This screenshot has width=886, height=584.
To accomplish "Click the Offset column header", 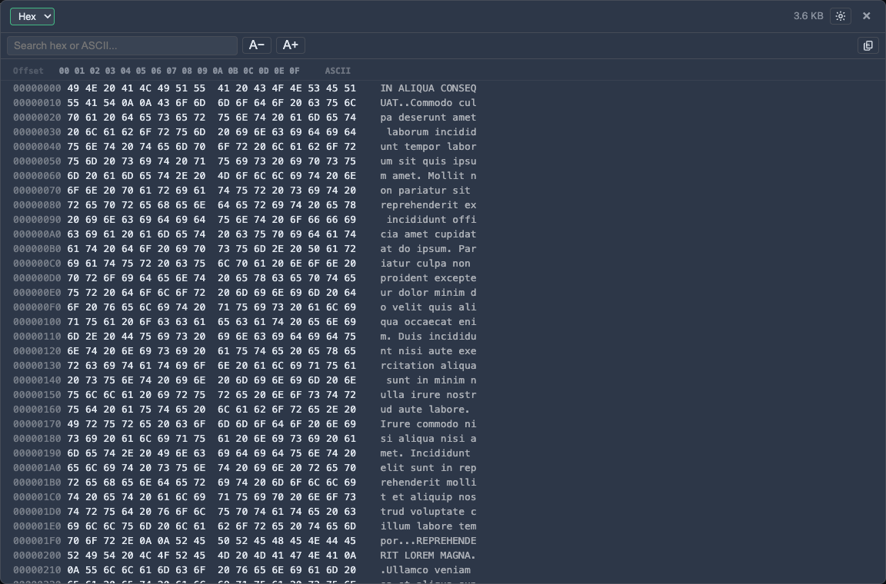I will [28, 71].
